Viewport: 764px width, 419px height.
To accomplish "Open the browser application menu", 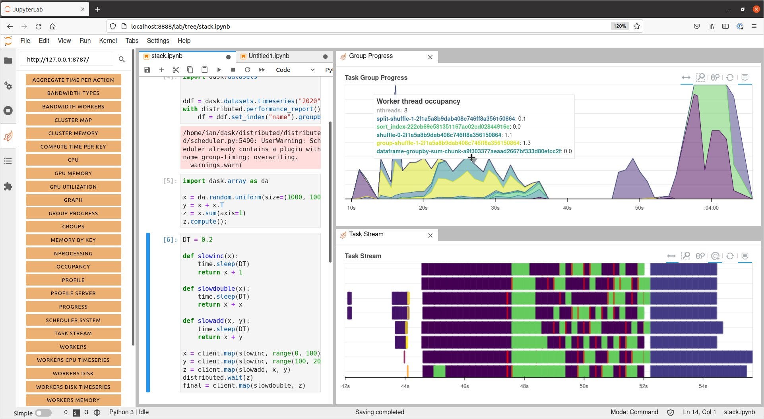I will tap(754, 26).
